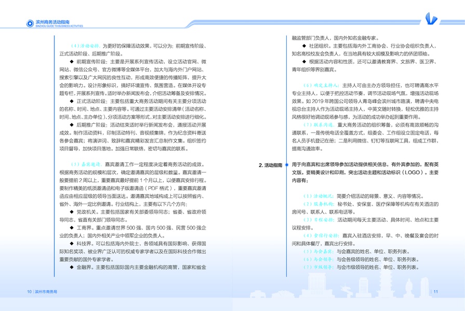Click the heading "(4) 活动安排"

[x=86, y=46]
